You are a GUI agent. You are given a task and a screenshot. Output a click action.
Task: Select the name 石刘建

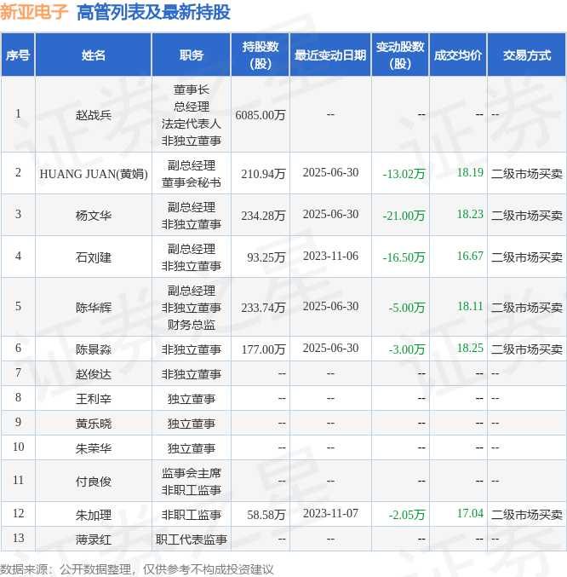(x=94, y=257)
